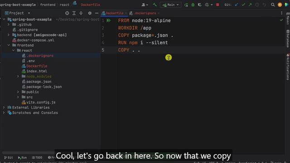Click react breadcrumb in navigation bar
290x163 pixels.
click(64, 5)
